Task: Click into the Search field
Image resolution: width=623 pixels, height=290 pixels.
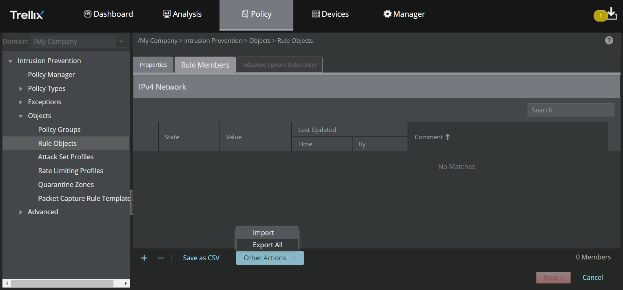Action: 571,110
